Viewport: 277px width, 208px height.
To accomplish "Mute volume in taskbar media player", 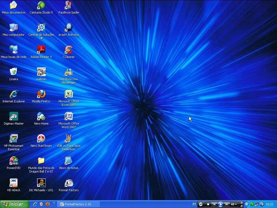I will (x=233, y=204).
